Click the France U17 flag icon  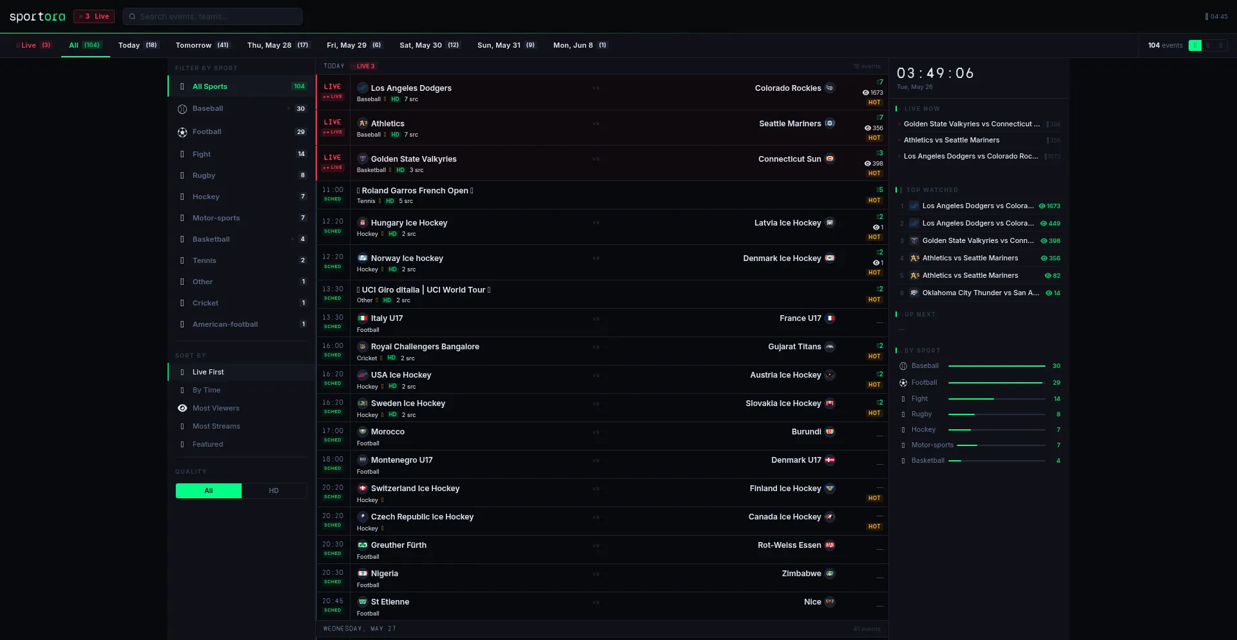(830, 318)
